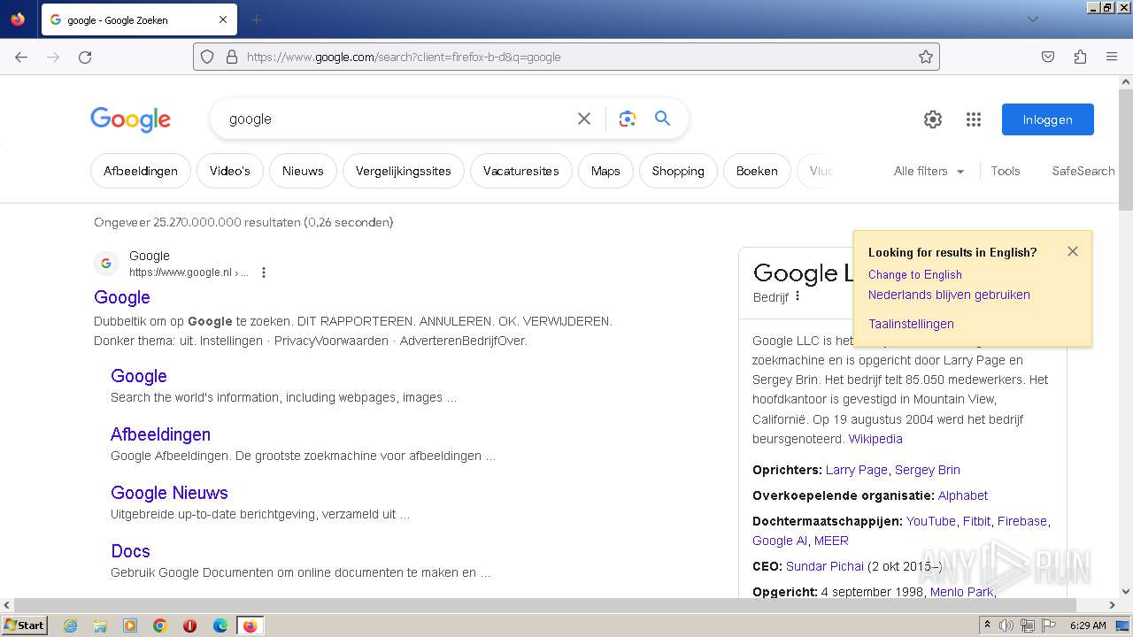Open the Sundar Pichai link

tap(825, 566)
